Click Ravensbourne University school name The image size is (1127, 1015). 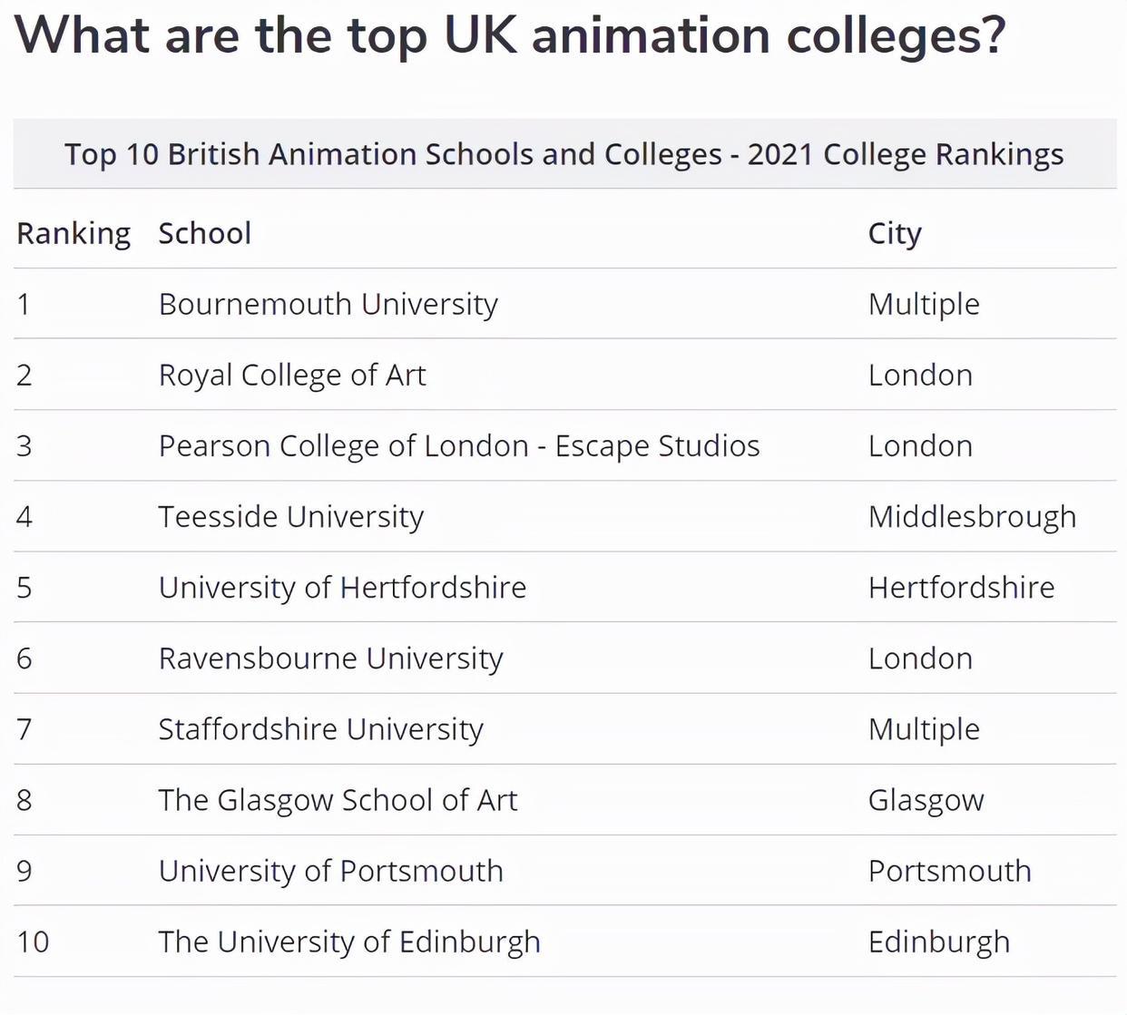coord(330,658)
